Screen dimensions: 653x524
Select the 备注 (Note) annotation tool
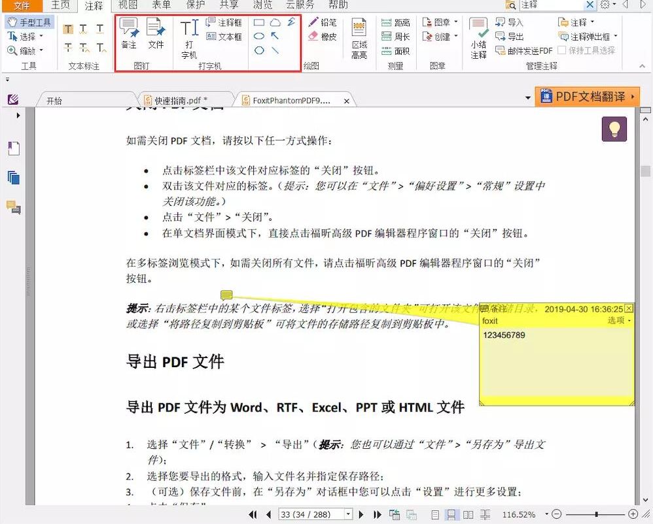pos(129,33)
